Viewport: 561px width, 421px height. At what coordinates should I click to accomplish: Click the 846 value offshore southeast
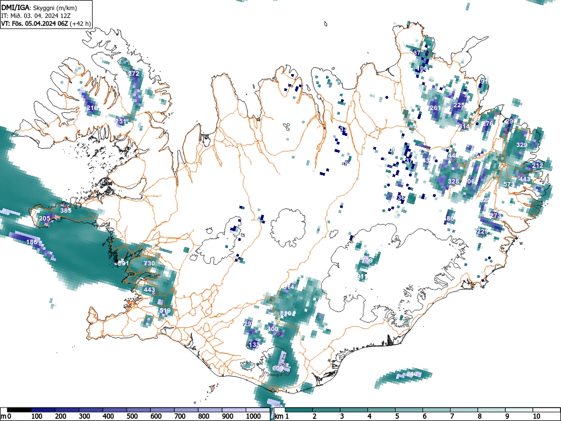click(412, 374)
